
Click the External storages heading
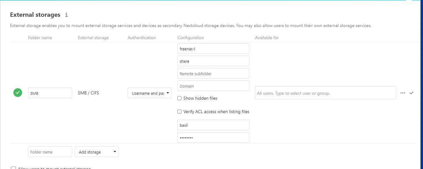coord(35,15)
